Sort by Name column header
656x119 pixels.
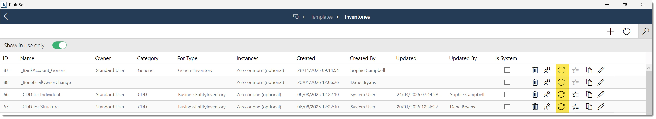click(27, 58)
